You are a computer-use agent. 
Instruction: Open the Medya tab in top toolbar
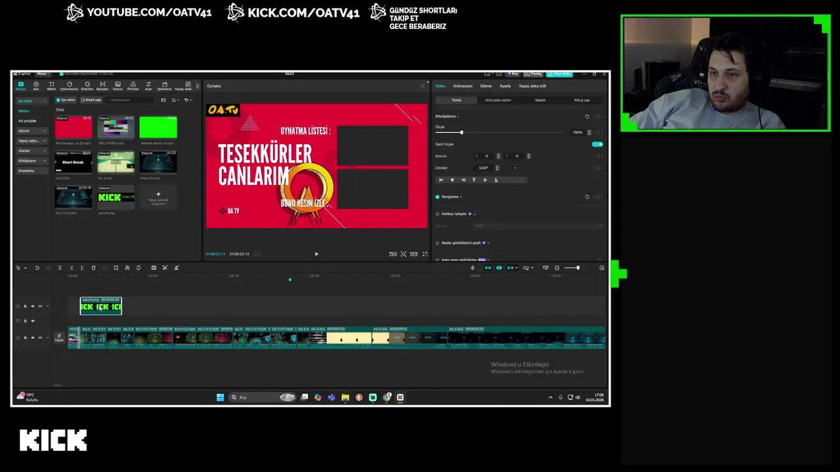coord(21,86)
